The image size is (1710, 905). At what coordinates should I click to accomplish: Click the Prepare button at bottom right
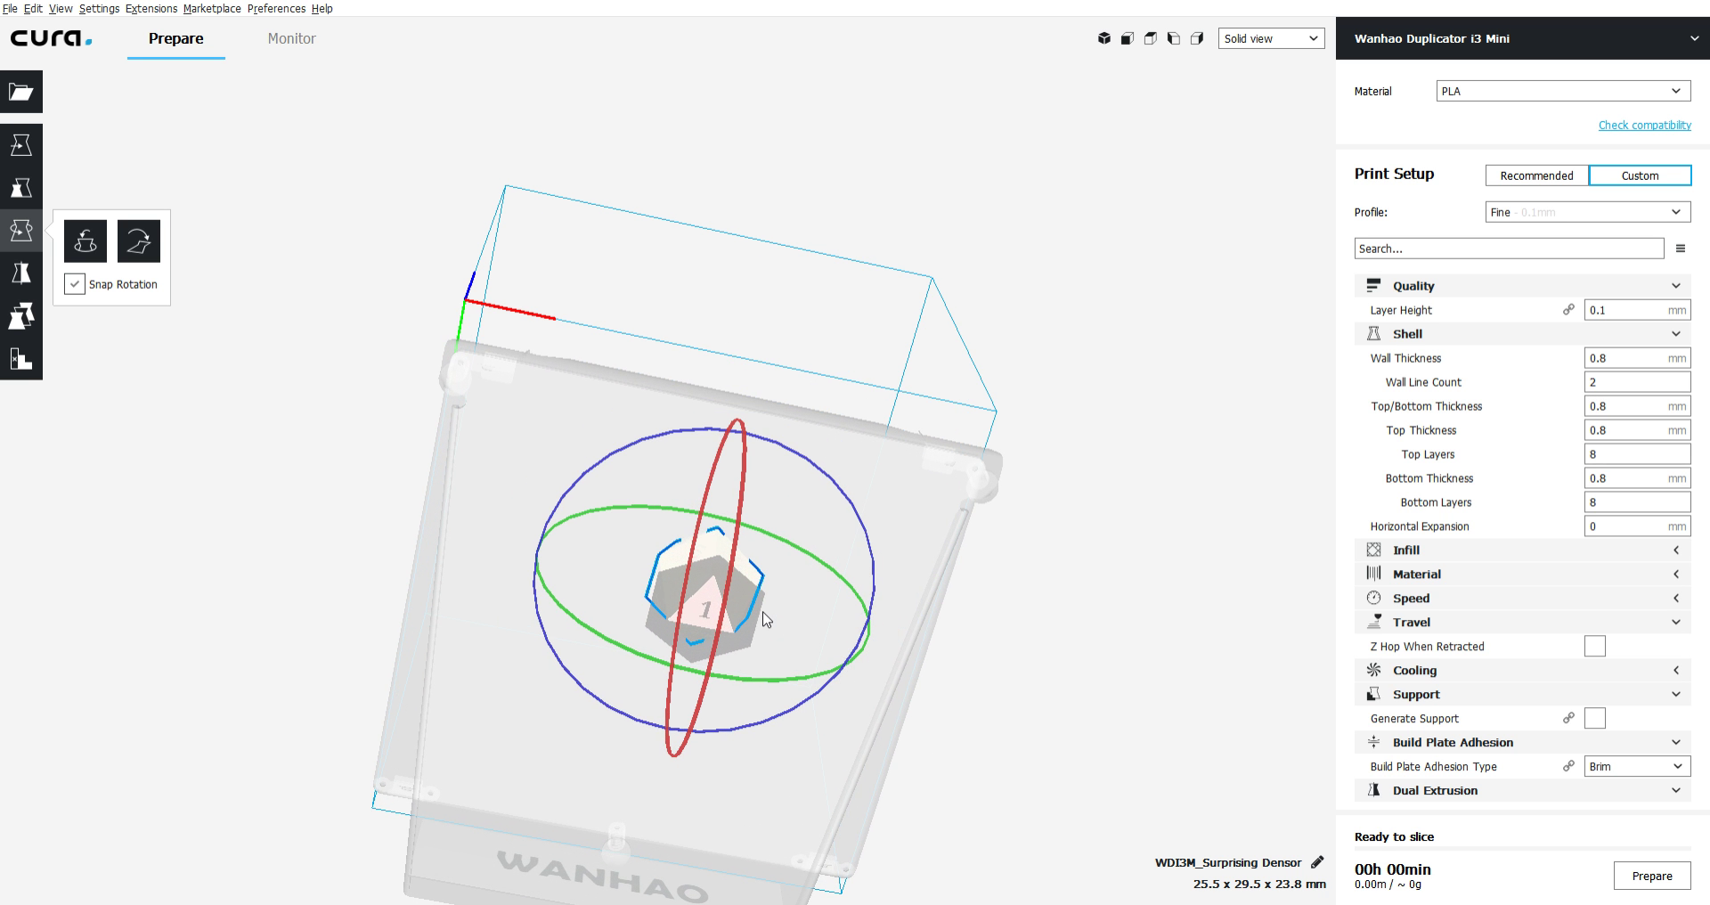[1652, 876]
